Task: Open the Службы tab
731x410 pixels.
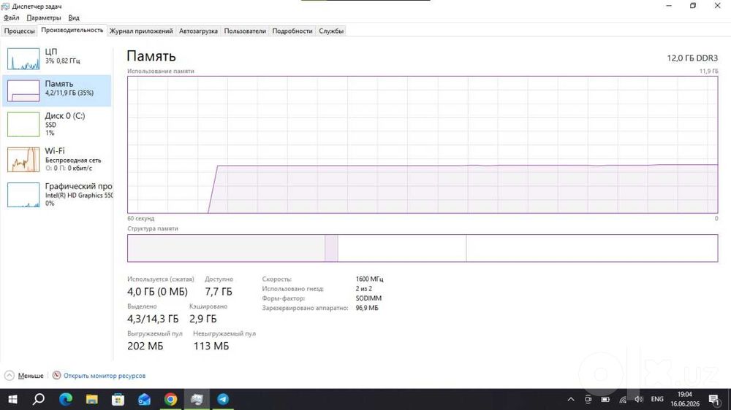Action: click(331, 31)
